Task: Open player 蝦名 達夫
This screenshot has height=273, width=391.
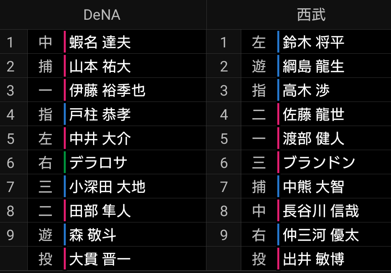Action: [x=100, y=42]
